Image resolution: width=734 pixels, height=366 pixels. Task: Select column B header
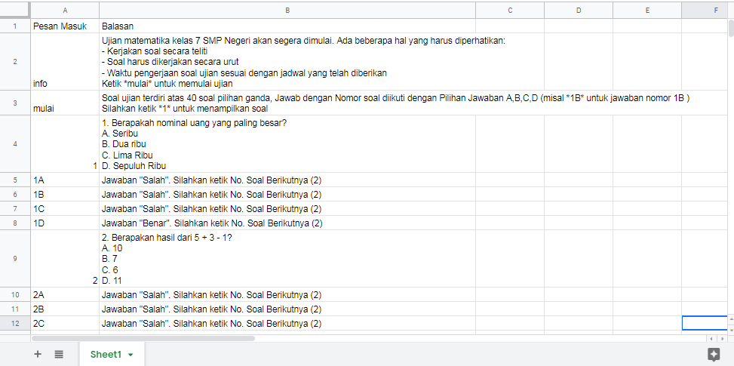click(x=287, y=10)
